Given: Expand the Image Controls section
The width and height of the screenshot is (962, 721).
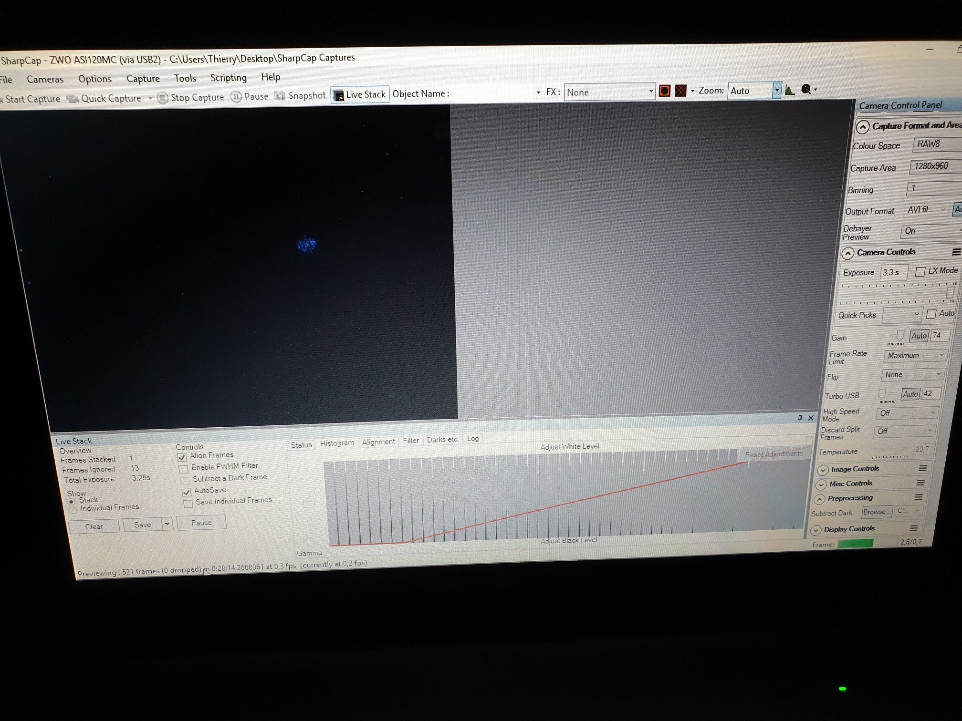Looking at the screenshot, I should coord(822,470).
